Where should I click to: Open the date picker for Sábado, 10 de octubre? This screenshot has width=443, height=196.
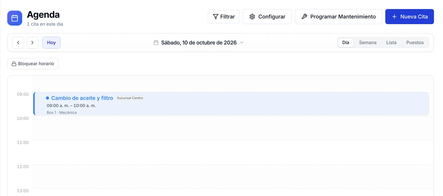click(199, 43)
